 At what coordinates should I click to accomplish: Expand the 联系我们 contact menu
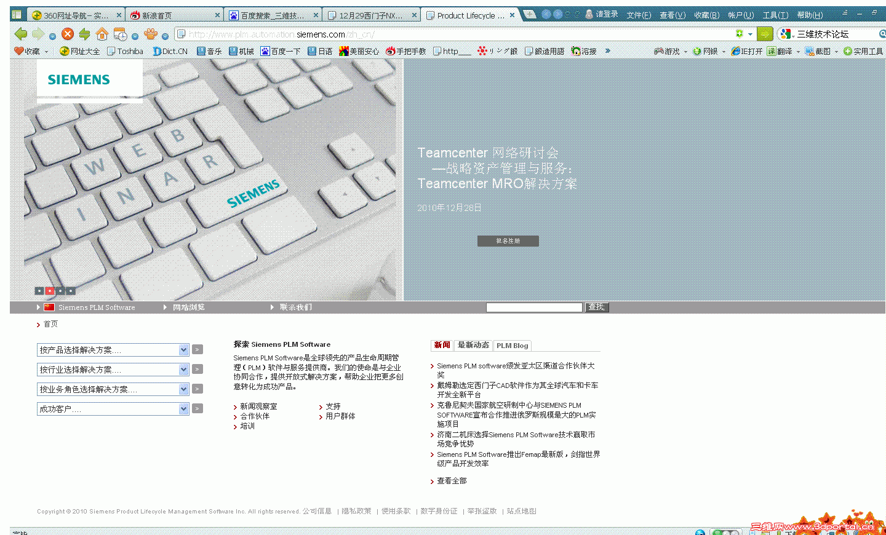[292, 307]
